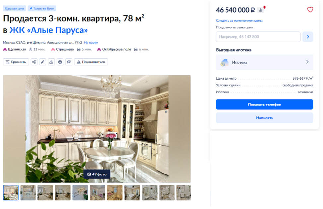The width and height of the screenshot is (323, 209).
Task: Open price history chart icon
Action: pos(261,10)
